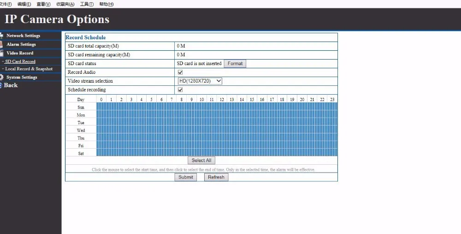461x234 pixels.
Task: Click the Record Schedule heading
Action: coord(86,37)
